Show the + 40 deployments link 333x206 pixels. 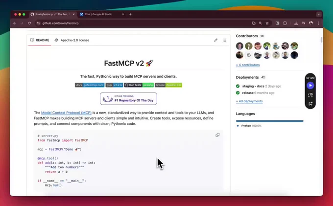tap(249, 101)
